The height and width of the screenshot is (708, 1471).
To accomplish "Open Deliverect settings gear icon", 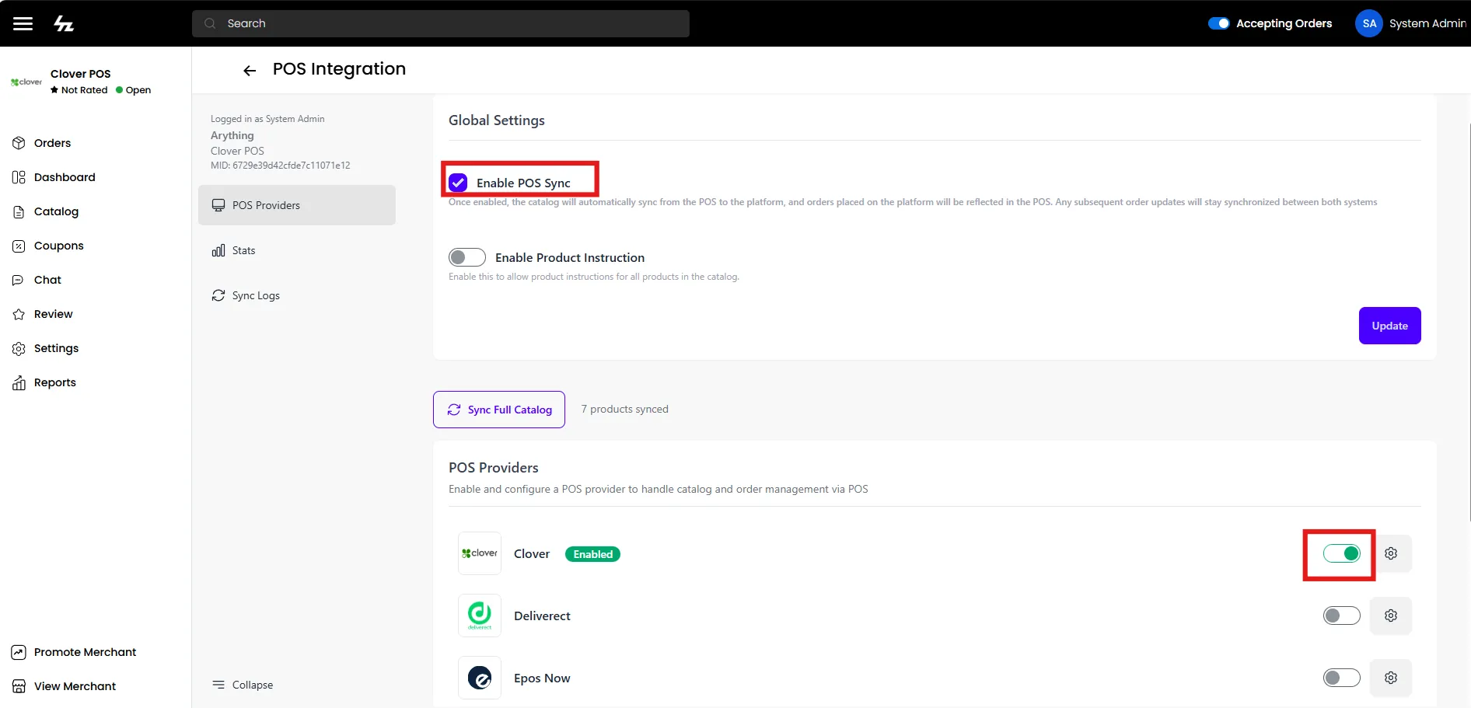I will click(x=1391, y=616).
